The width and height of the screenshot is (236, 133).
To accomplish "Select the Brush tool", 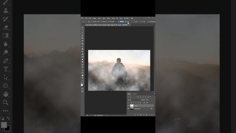I will 82,46.
